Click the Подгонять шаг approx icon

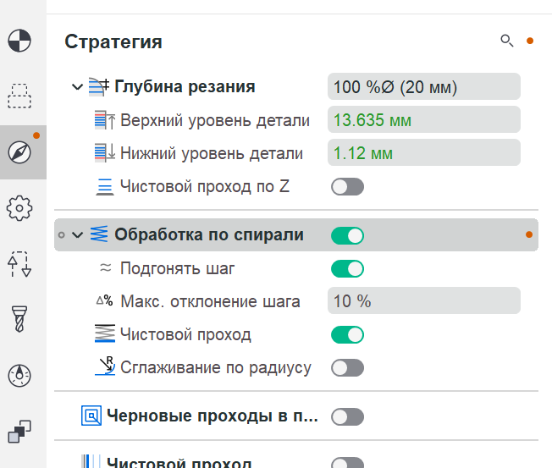(x=105, y=267)
